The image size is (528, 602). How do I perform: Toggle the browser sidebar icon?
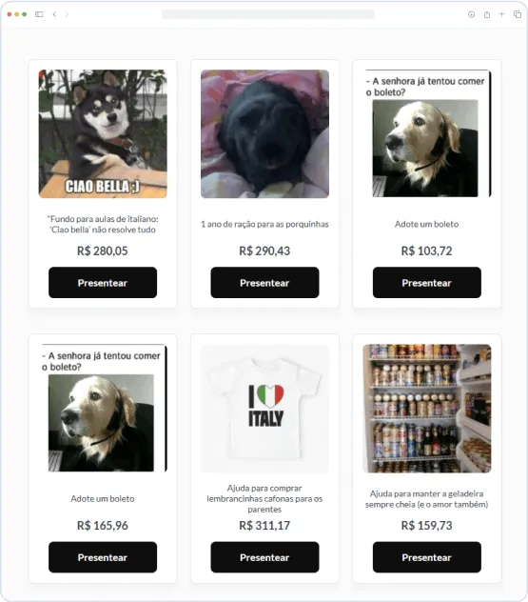[39, 14]
